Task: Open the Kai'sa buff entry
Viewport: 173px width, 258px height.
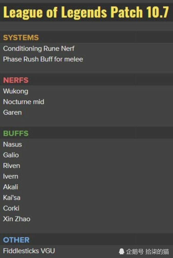Action: pos(12,198)
